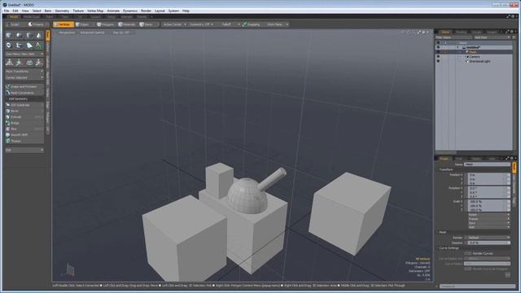Open the Geometry menu
Viewport: 521px width, 293px height.
pyautogui.click(x=62, y=11)
